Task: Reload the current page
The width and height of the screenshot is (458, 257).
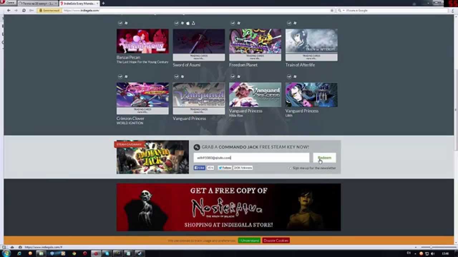Action: point(24,10)
